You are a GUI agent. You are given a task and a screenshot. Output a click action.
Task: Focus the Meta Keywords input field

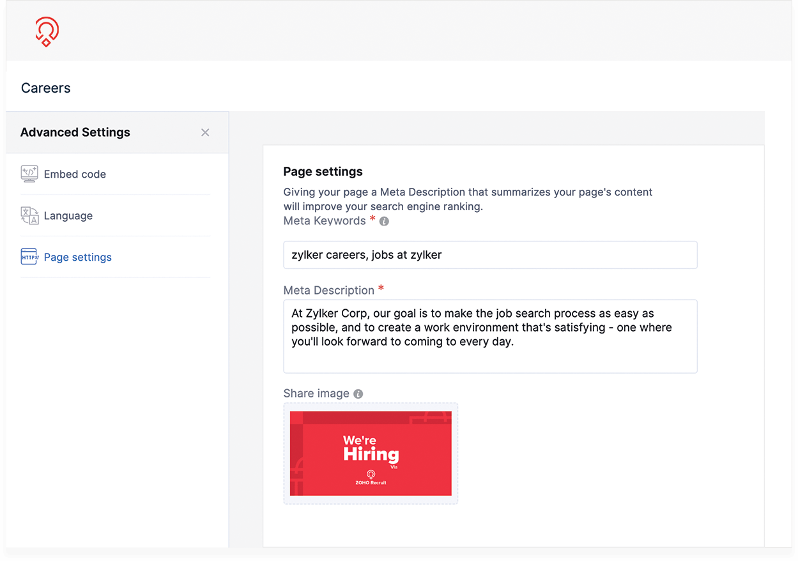[490, 255]
